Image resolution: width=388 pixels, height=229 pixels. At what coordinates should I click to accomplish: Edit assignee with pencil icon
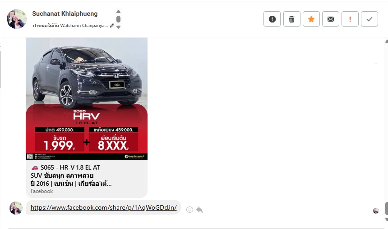[x=112, y=25]
